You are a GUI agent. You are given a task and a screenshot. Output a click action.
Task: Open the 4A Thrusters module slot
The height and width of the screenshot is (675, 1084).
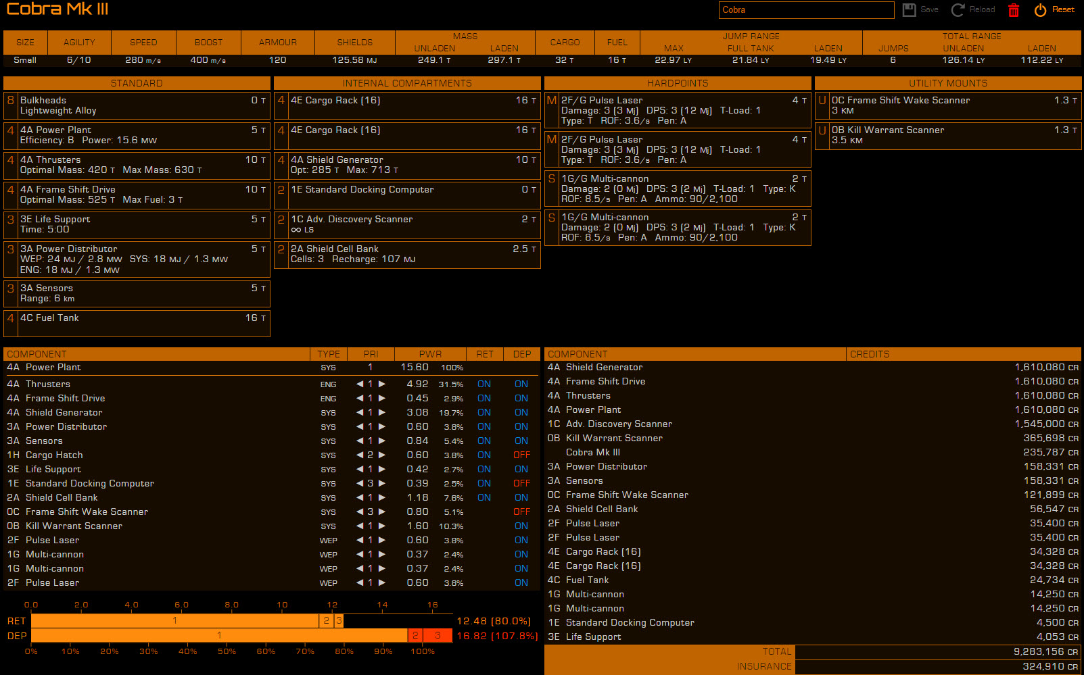(x=137, y=165)
